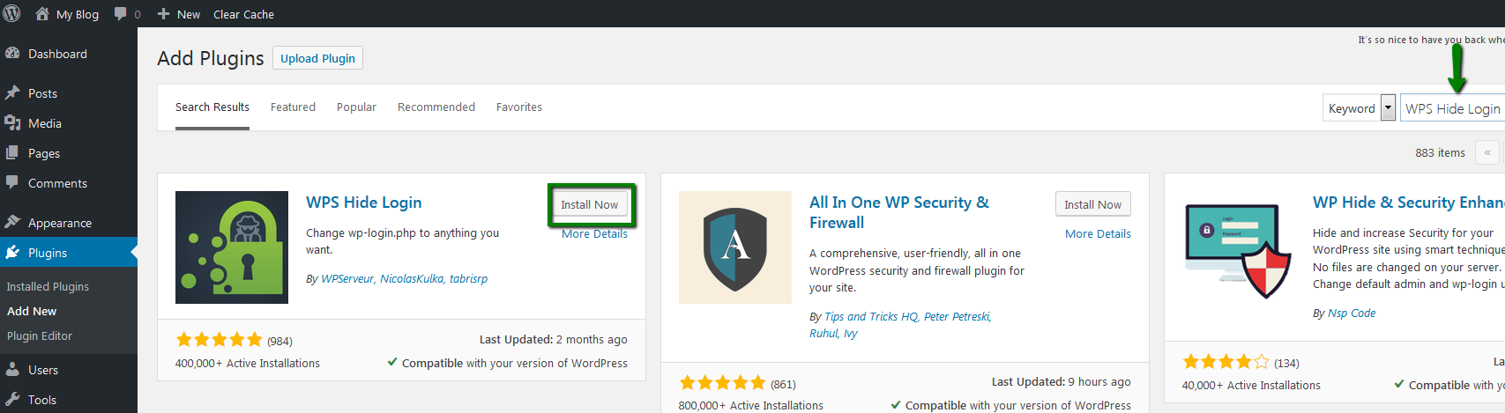Click the My Blog home icon
The width and height of the screenshot is (1505, 413).
[41, 13]
